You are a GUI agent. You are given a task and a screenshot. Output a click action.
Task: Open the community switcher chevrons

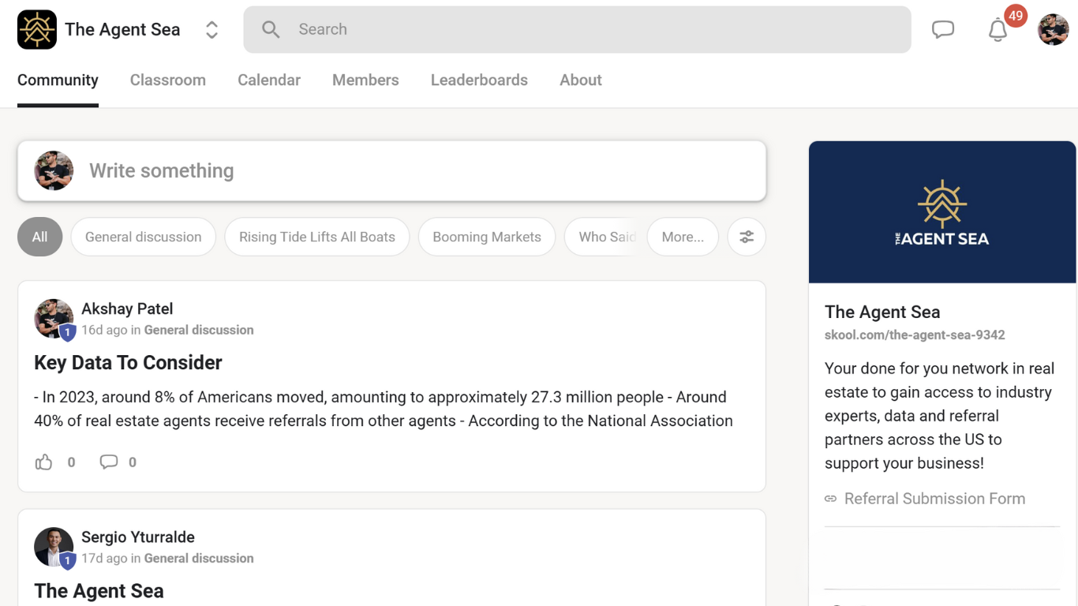pos(211,30)
